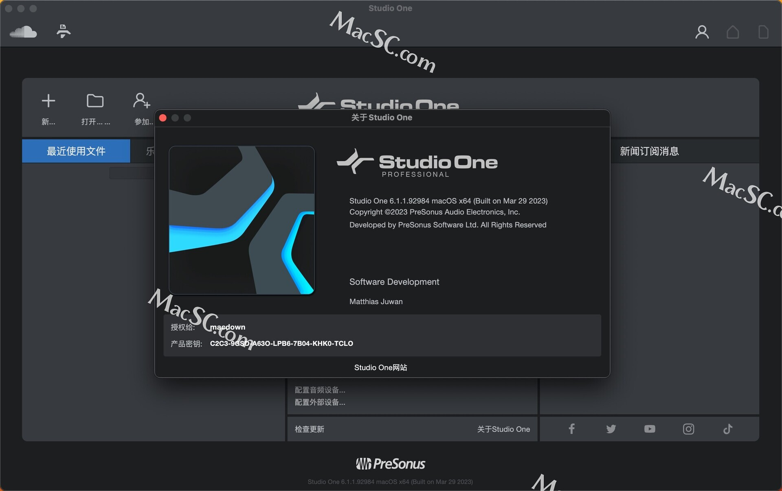
Task: Click the Studio One artwork thumbnail in About dialog
Action: [242, 220]
